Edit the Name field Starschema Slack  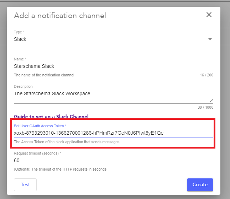coord(114,66)
